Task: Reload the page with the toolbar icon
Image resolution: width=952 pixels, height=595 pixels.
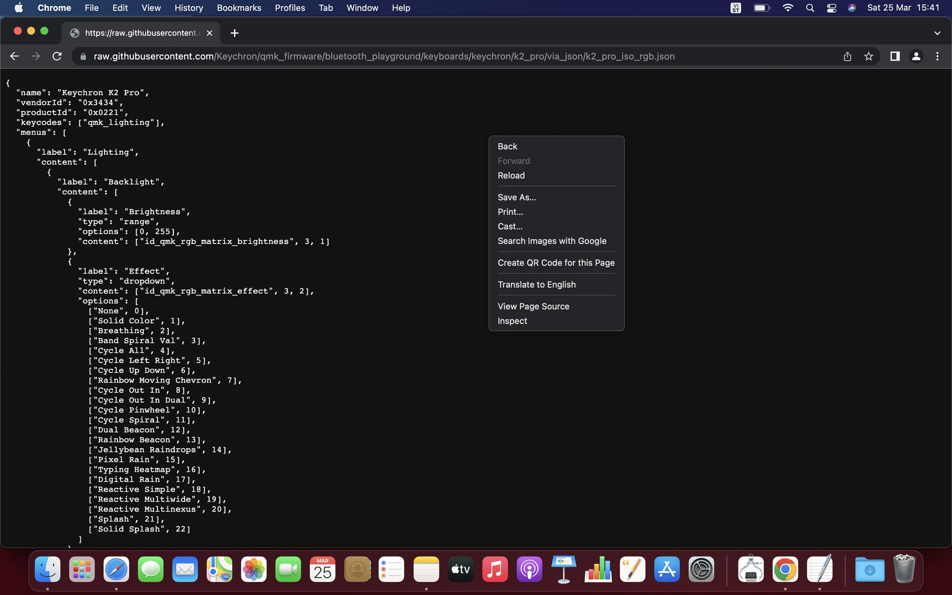Action: [x=57, y=56]
